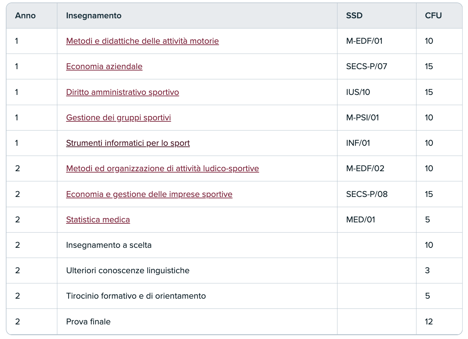Open the Statistica medica course link
Screen dimensions: 468x339
coord(98,220)
